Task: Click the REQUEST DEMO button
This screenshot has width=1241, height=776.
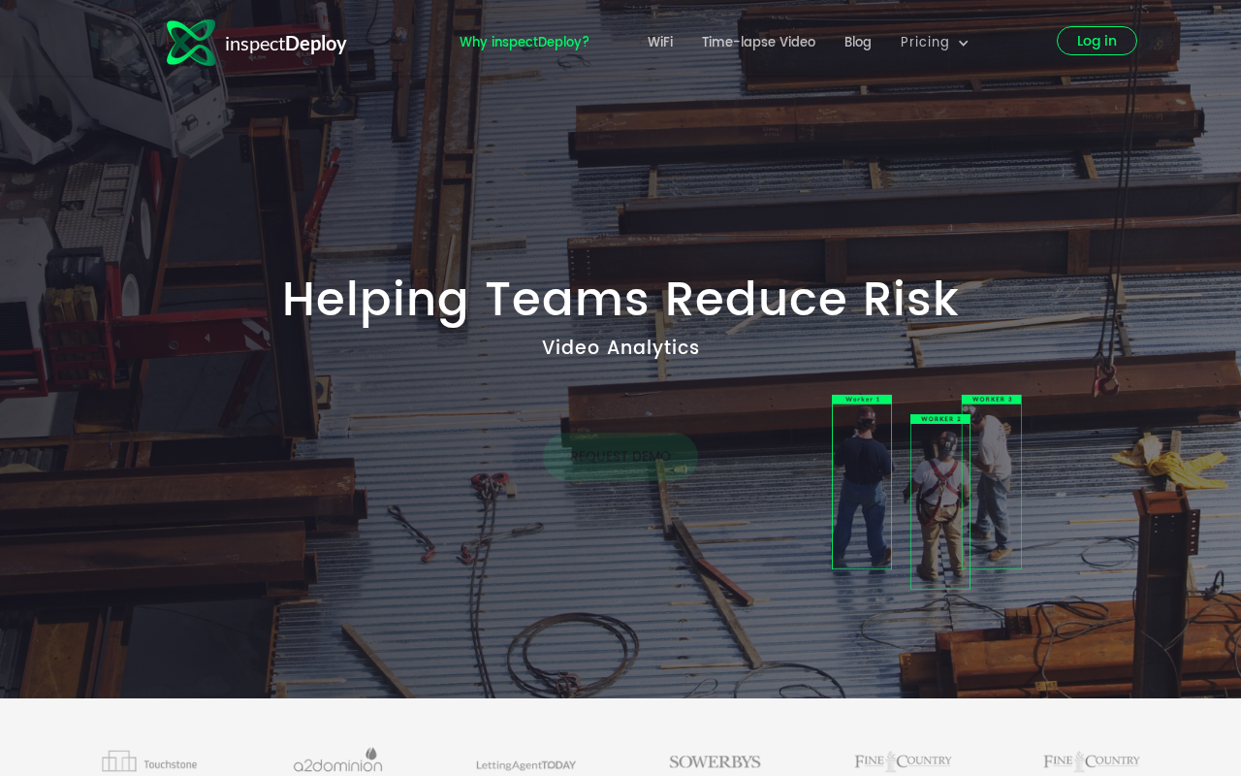Action: [620, 457]
